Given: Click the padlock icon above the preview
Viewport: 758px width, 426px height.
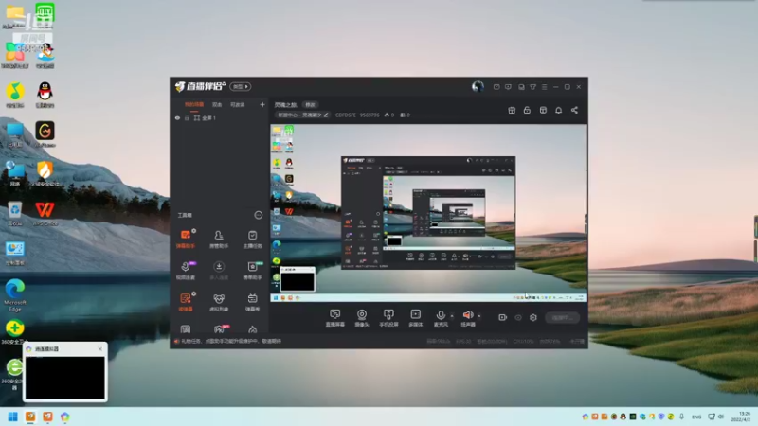Looking at the screenshot, I should [527, 110].
